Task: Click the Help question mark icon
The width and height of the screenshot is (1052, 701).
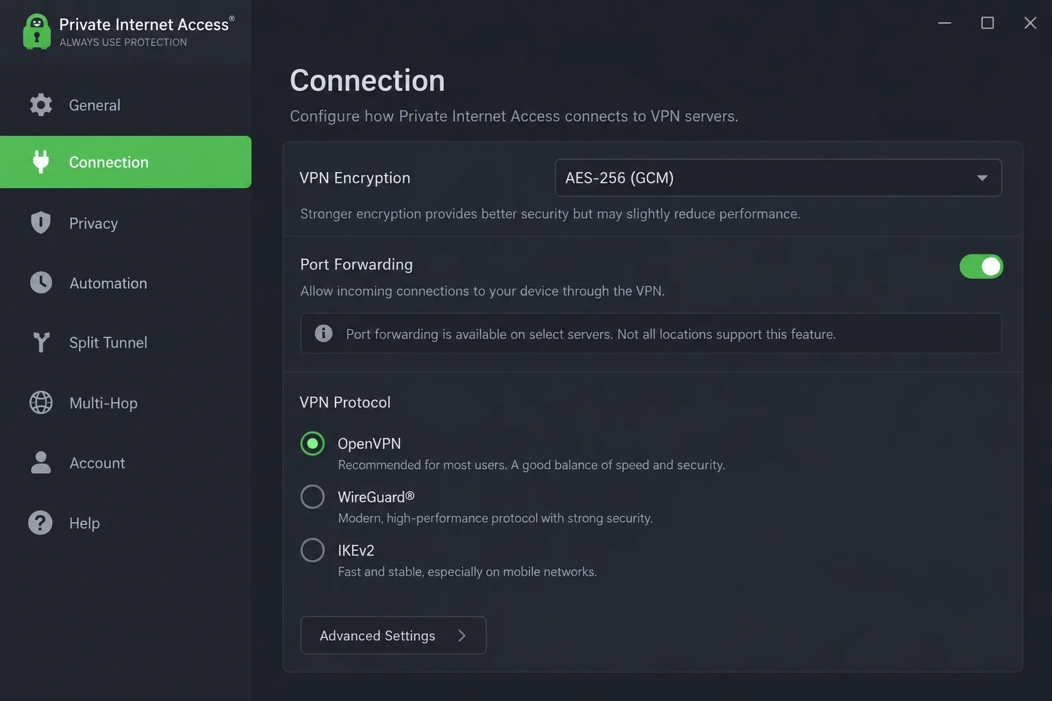Action: [x=41, y=523]
